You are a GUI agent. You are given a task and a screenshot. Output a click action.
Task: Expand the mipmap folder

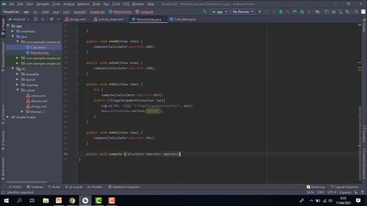[x=17, y=85]
